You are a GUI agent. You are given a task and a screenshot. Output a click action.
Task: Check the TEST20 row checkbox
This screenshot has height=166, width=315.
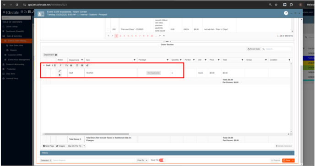[53, 73]
